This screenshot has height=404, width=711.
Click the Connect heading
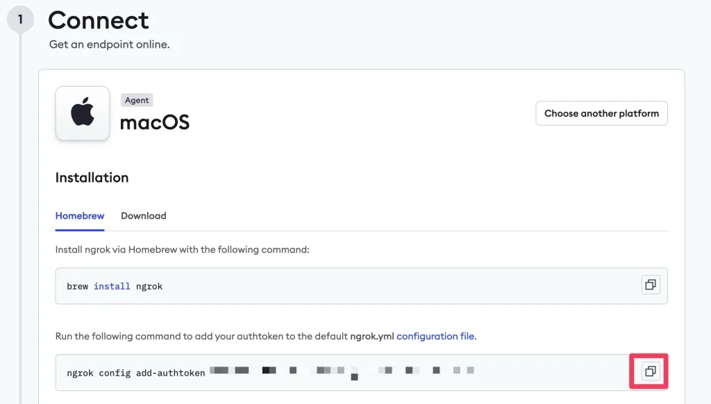coord(99,20)
